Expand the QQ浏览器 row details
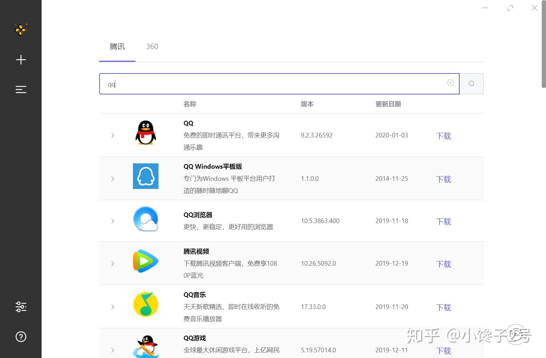Image resolution: width=546 pixels, height=358 pixels. tap(113, 221)
